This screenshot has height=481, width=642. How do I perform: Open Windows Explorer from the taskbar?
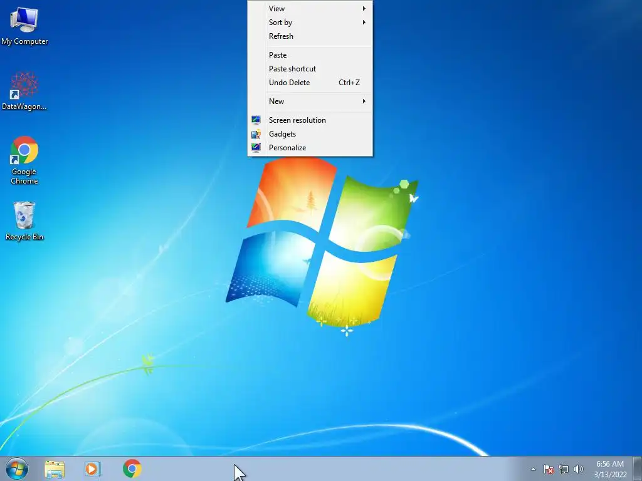pos(55,468)
